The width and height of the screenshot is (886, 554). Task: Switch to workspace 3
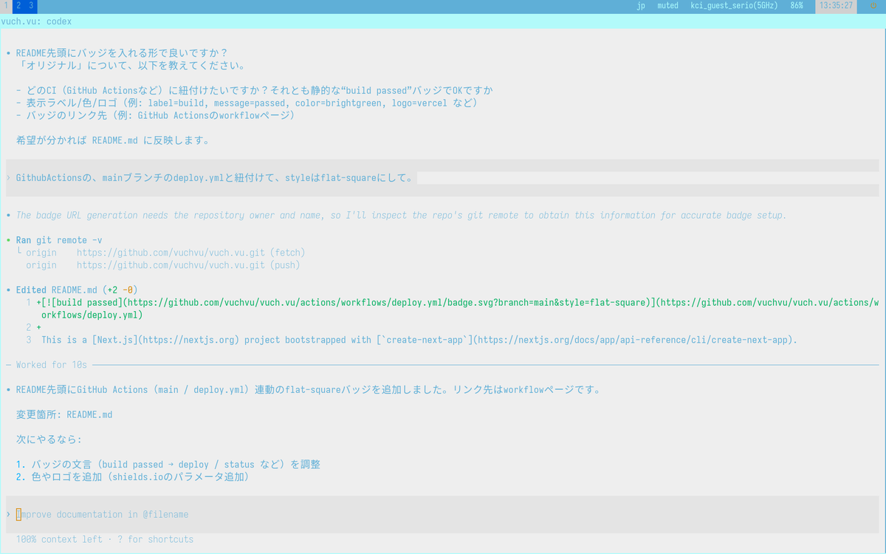click(31, 5)
